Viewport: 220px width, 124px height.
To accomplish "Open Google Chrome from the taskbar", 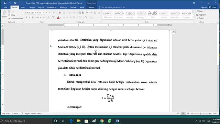I will pyautogui.click(x=102, y=121).
